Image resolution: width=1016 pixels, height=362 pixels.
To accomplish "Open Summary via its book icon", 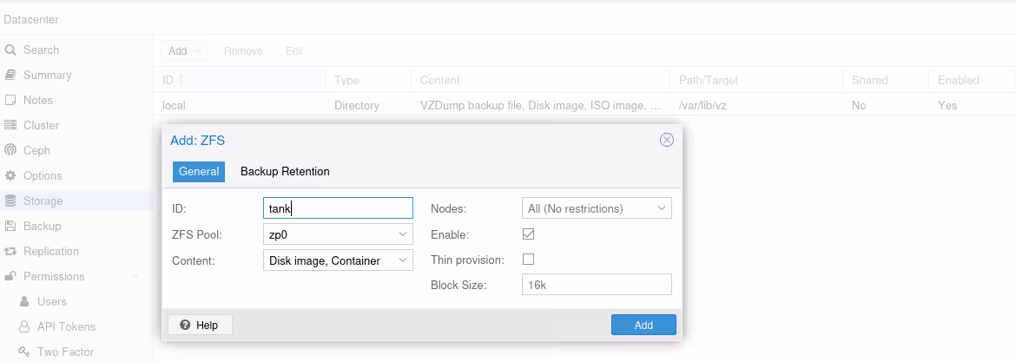I will pos(10,76).
